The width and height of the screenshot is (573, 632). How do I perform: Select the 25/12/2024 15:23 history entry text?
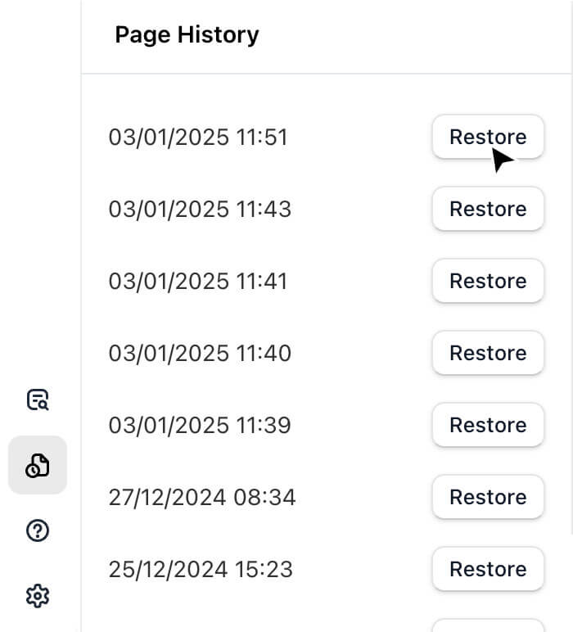[201, 569]
